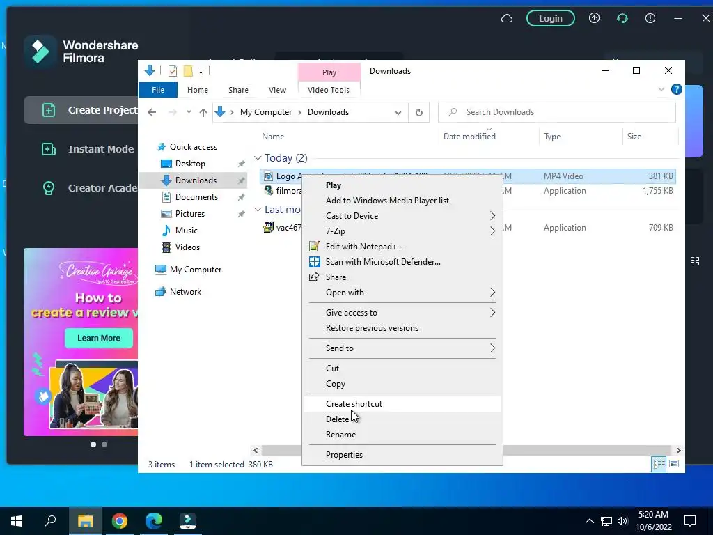Click the Creator Academy lightbulb icon
This screenshot has width=713, height=535.
pyautogui.click(x=49, y=188)
